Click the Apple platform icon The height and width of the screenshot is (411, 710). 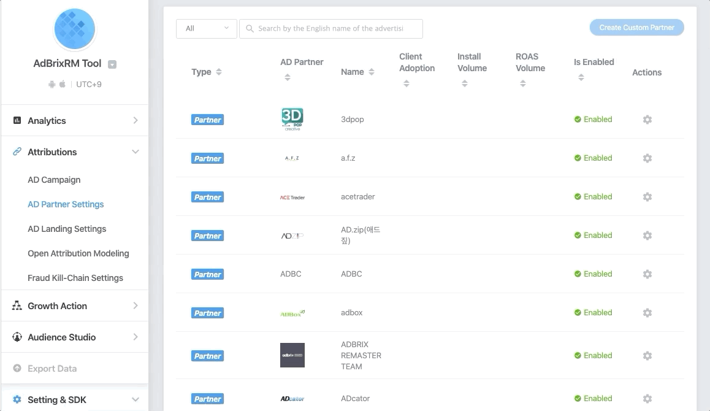[63, 84]
